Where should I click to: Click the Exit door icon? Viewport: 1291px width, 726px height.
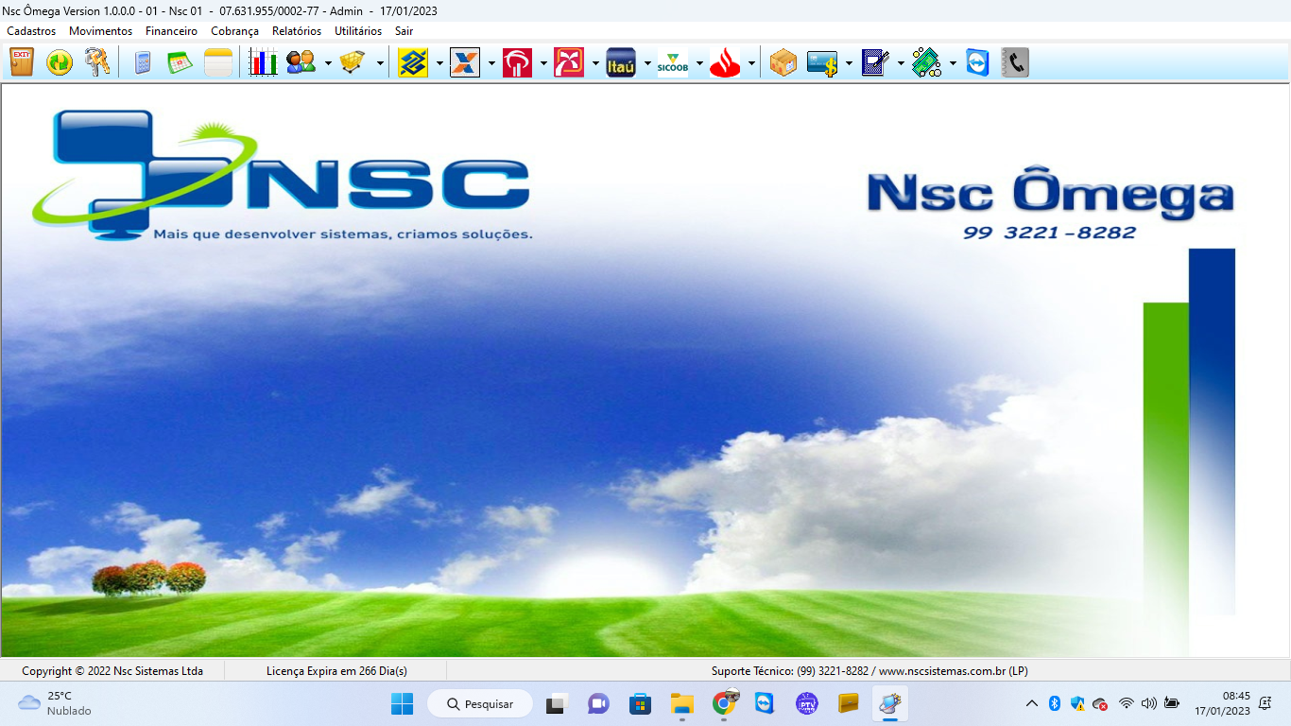(20, 62)
